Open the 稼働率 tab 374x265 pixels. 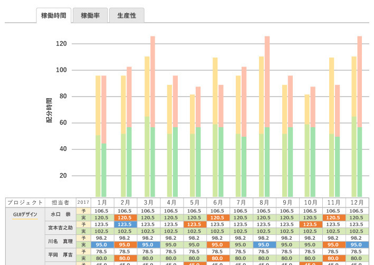click(90, 15)
